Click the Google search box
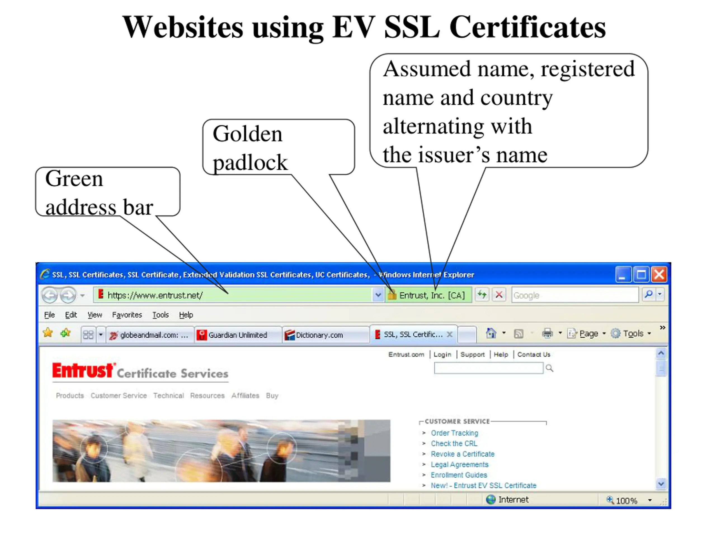 tap(575, 295)
